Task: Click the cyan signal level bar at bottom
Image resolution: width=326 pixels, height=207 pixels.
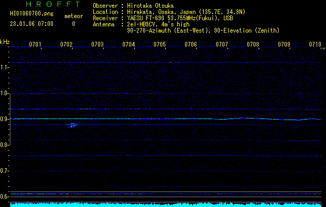Action: [x=166, y=205]
